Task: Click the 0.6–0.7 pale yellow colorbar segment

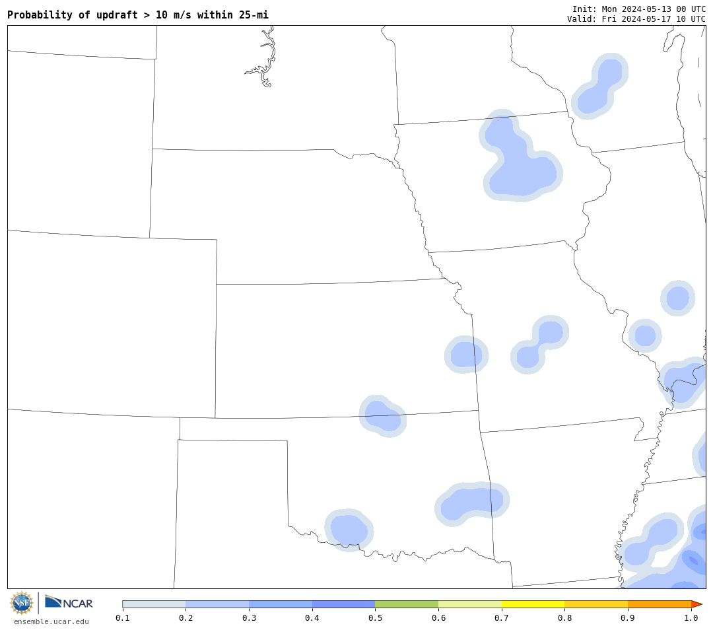Action: tap(470, 604)
